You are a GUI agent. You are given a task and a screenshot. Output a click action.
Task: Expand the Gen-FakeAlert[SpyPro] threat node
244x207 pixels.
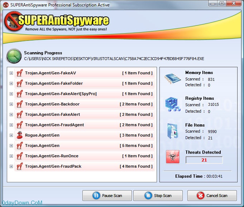point(11,94)
